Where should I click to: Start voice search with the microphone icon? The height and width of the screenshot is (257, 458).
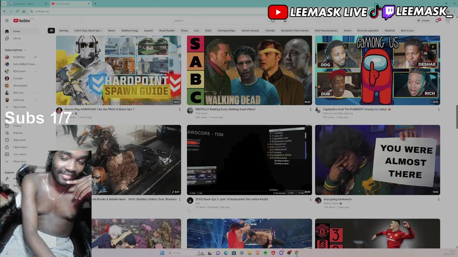tap(285, 21)
